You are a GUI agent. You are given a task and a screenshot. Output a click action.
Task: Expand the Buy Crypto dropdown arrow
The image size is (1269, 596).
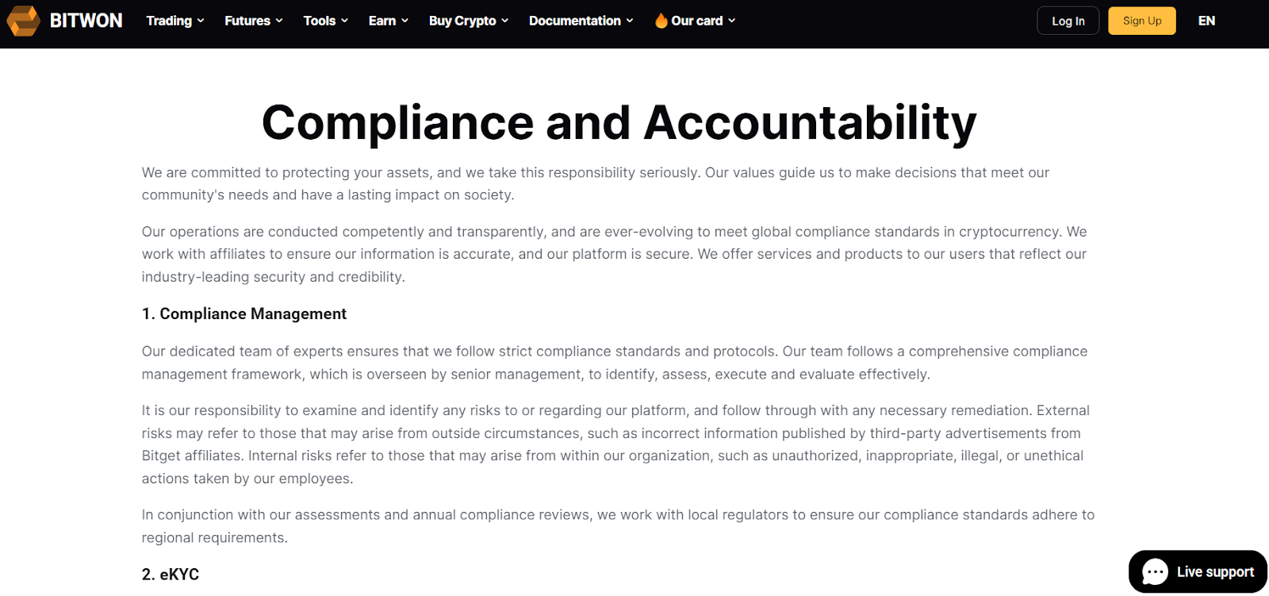[504, 21]
